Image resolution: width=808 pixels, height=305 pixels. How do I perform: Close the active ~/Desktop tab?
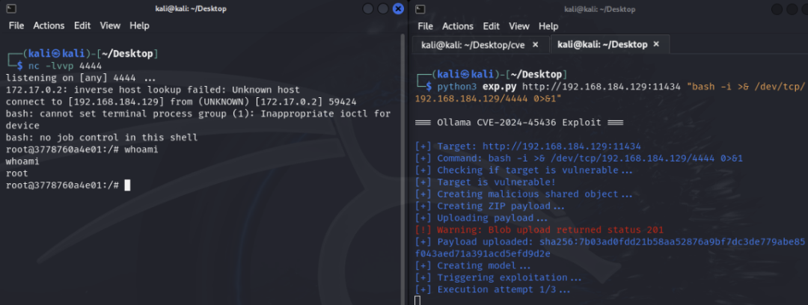coord(656,44)
